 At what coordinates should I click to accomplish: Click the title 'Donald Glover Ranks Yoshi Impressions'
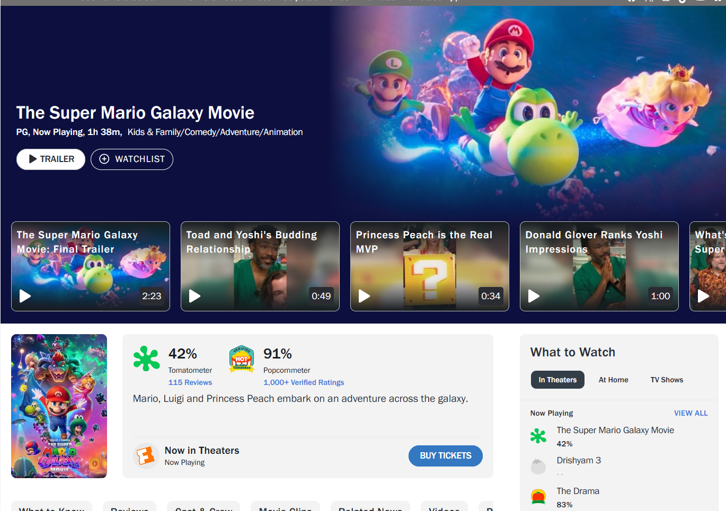click(x=594, y=242)
